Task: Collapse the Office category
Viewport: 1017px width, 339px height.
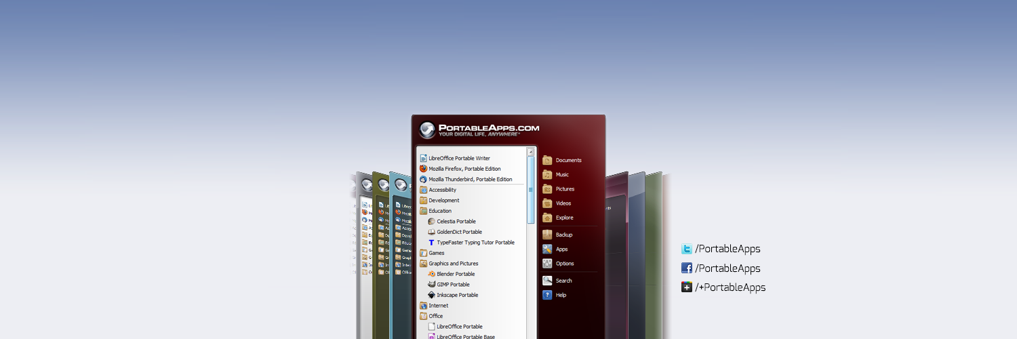Action: point(431,316)
